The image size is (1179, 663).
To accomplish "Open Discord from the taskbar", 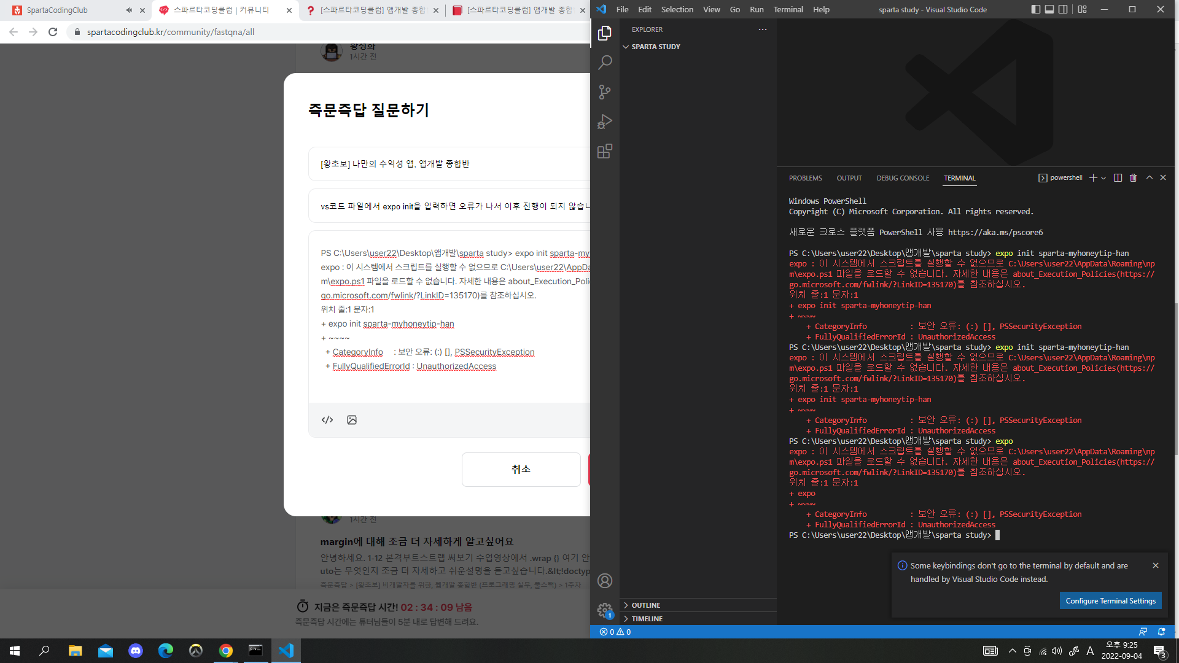I will click(x=136, y=651).
